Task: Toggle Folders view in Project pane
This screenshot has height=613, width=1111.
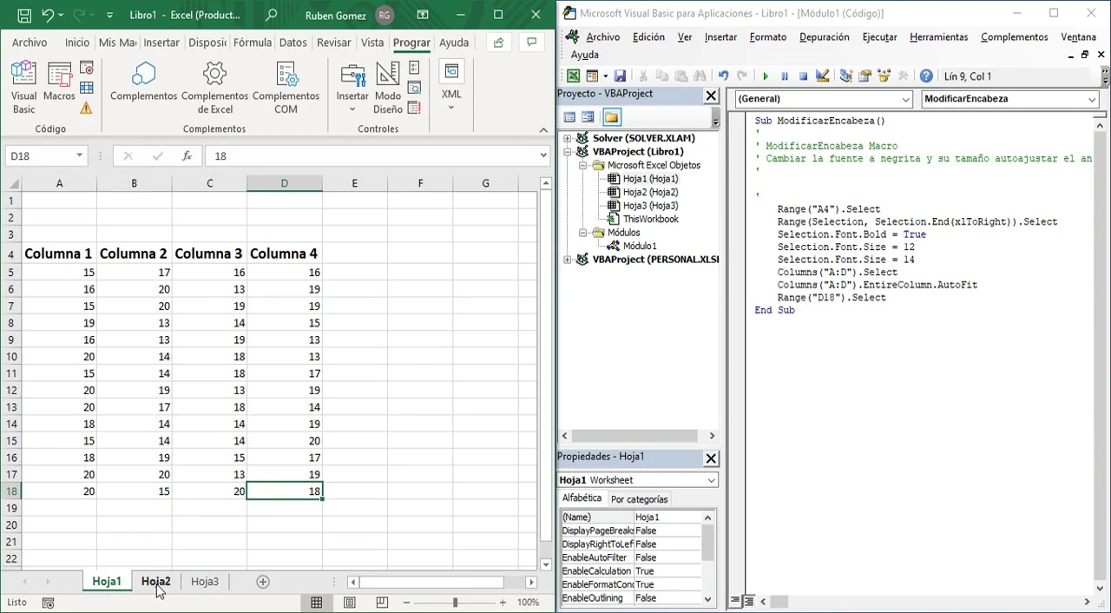Action: [x=611, y=117]
